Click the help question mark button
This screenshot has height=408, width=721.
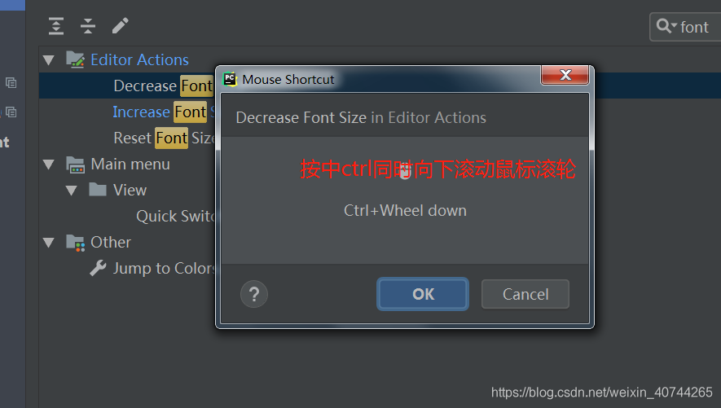click(x=254, y=294)
